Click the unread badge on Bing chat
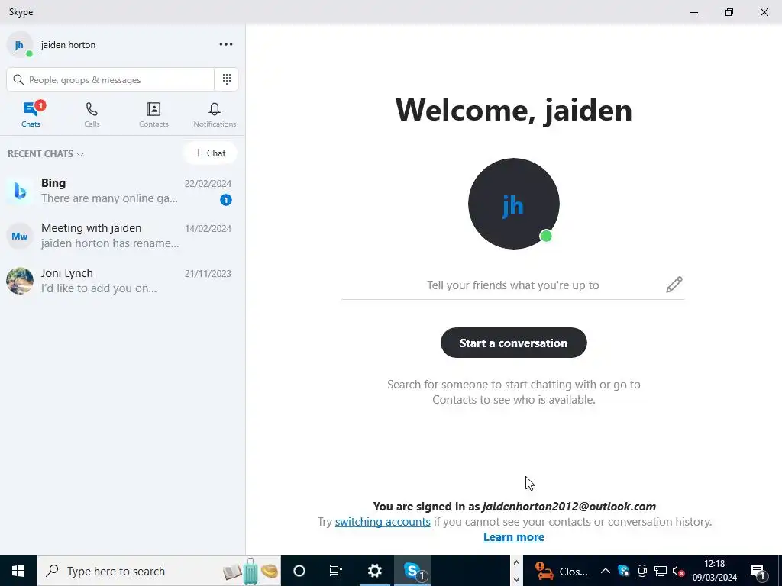The height and width of the screenshot is (586, 782). (226, 200)
